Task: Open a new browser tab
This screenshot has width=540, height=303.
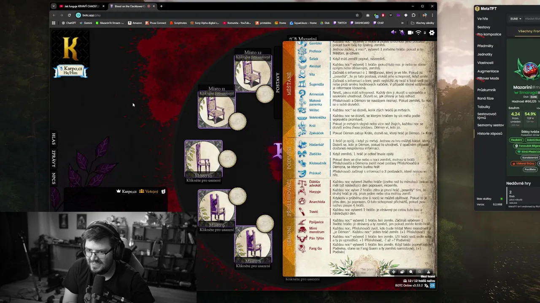Action: (161, 6)
